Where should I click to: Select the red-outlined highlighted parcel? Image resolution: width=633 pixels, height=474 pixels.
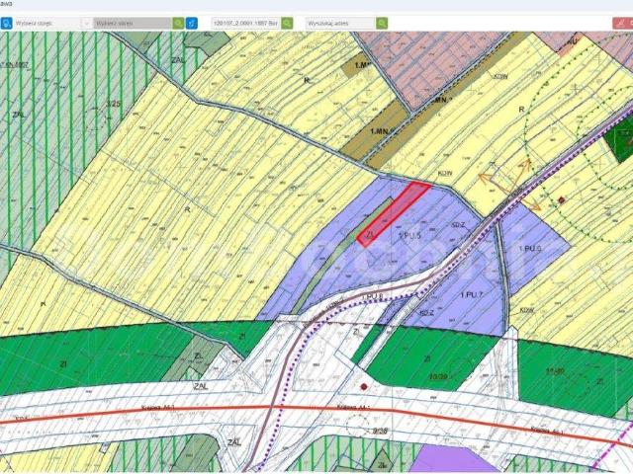(393, 212)
